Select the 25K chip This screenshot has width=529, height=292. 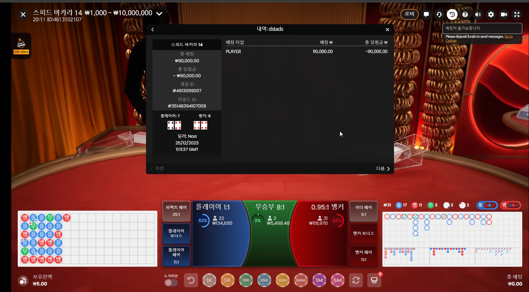tap(264, 280)
